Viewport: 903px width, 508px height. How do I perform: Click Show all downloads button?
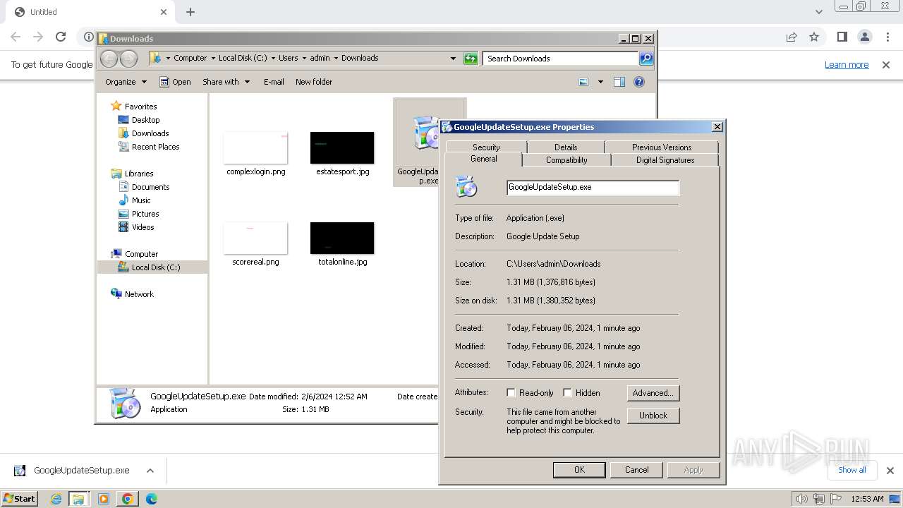[x=852, y=470]
